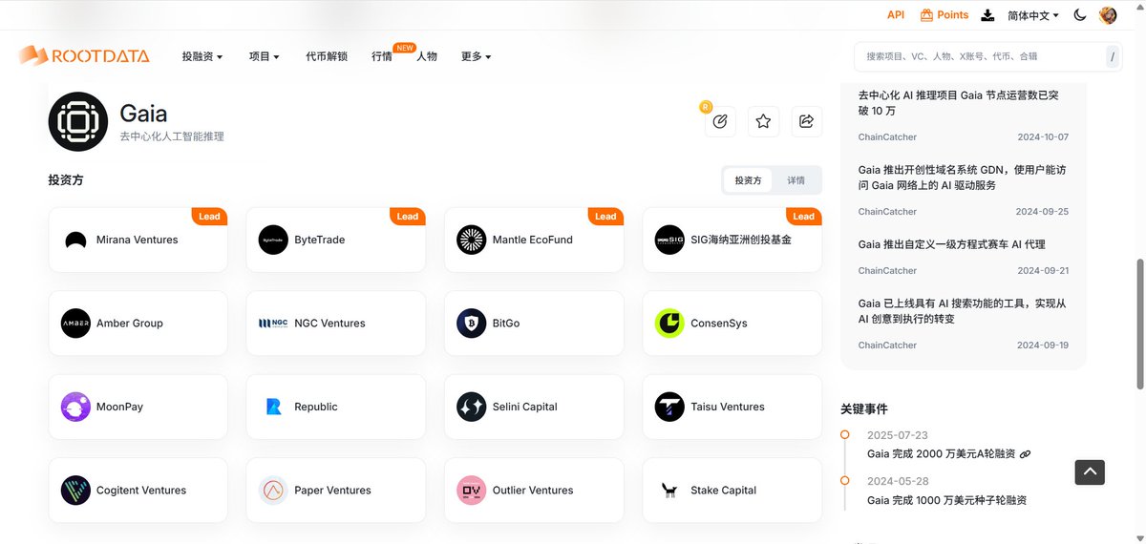This screenshot has width=1146, height=544.
Task: Click Taisu Ventures logo icon
Action: (x=669, y=407)
